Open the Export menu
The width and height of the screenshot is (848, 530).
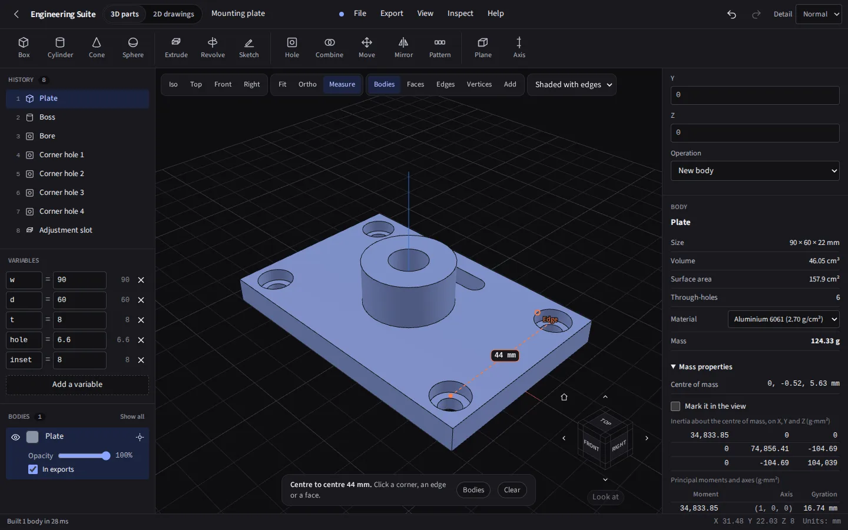tap(392, 14)
